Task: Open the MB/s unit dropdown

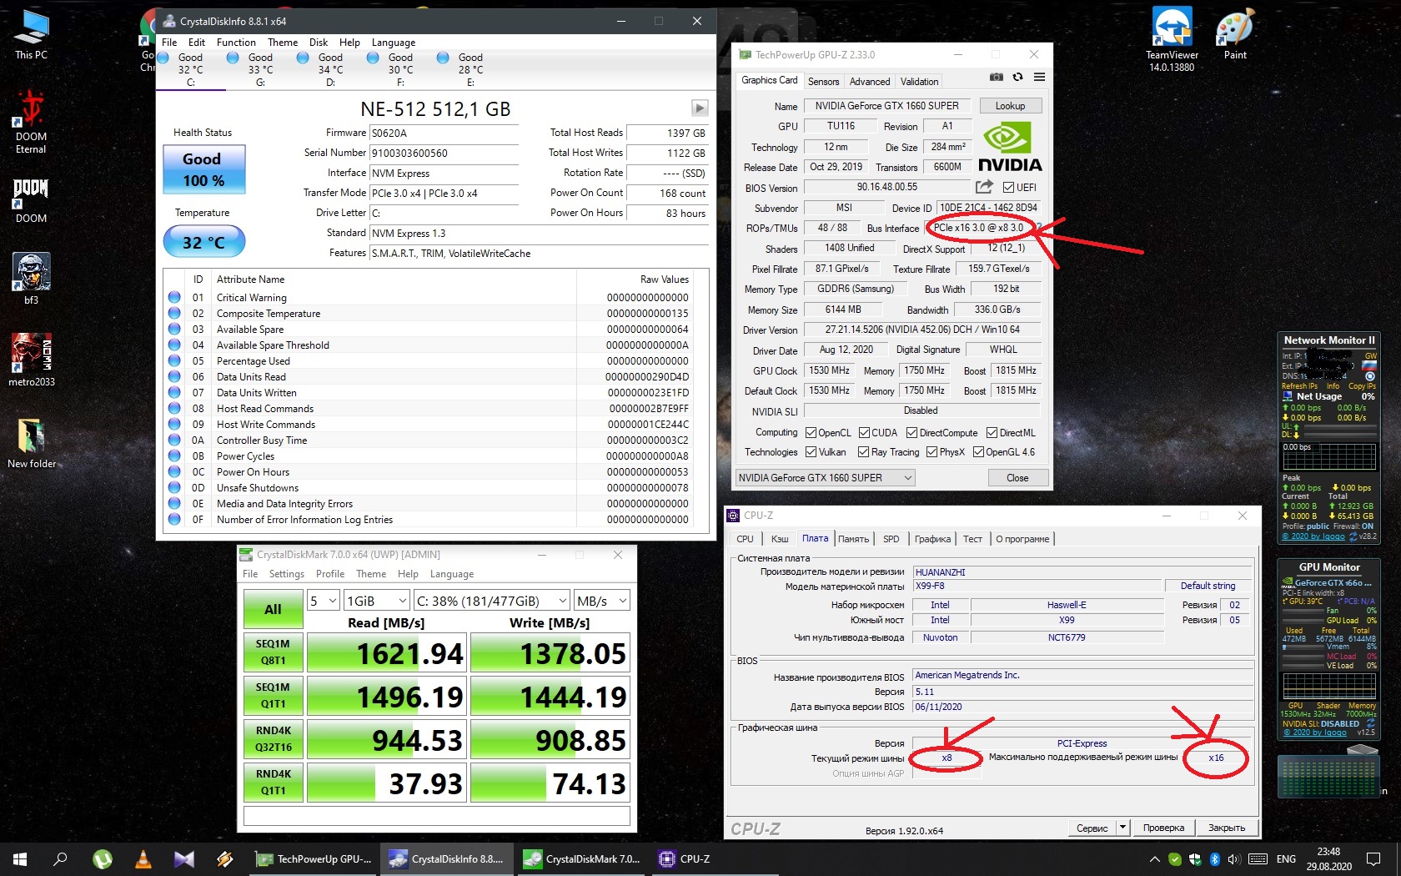Action: (601, 601)
